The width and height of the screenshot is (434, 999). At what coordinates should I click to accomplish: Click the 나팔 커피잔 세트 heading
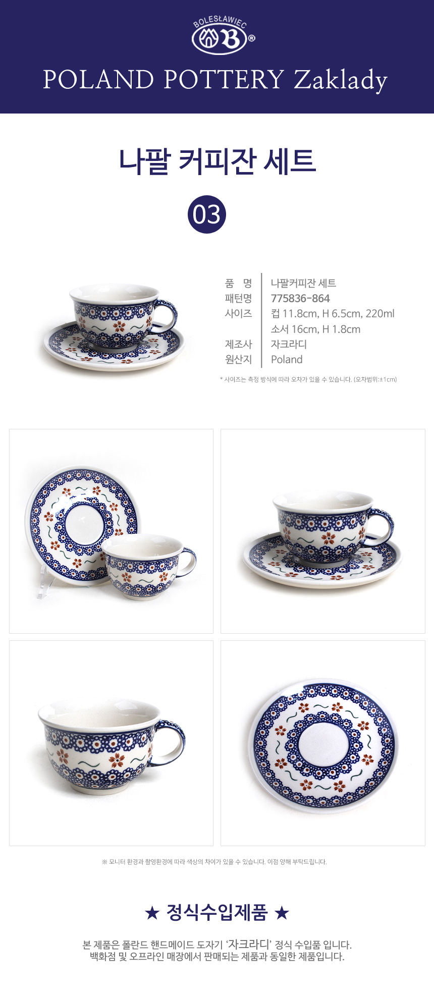pyautogui.click(x=218, y=161)
